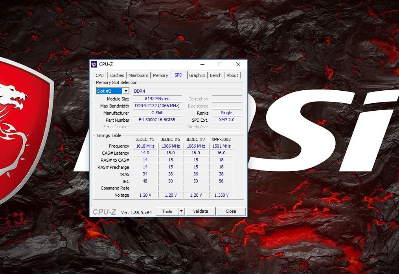Click the SPD Ext. XMP 2.0 field
This screenshot has height=274, width=399.
(x=226, y=120)
